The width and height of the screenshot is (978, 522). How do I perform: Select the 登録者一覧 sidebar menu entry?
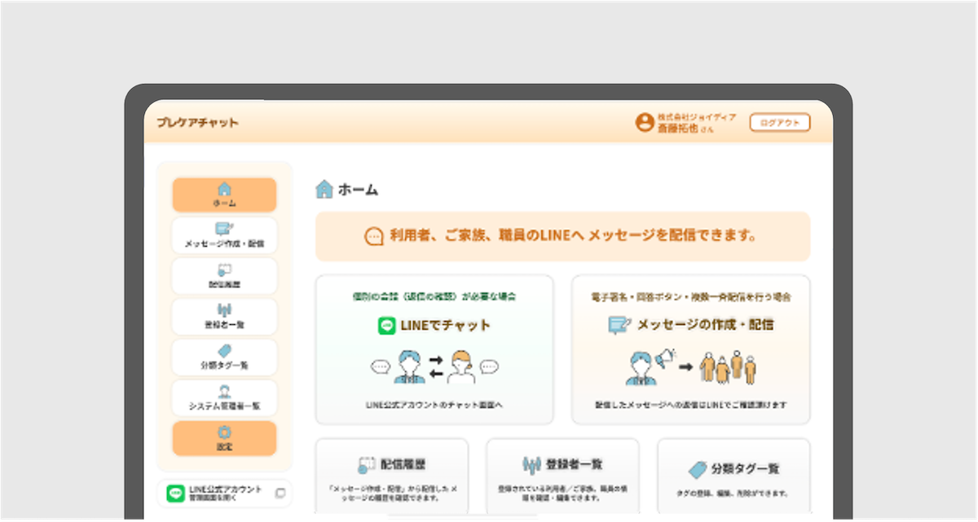pyautogui.click(x=225, y=317)
